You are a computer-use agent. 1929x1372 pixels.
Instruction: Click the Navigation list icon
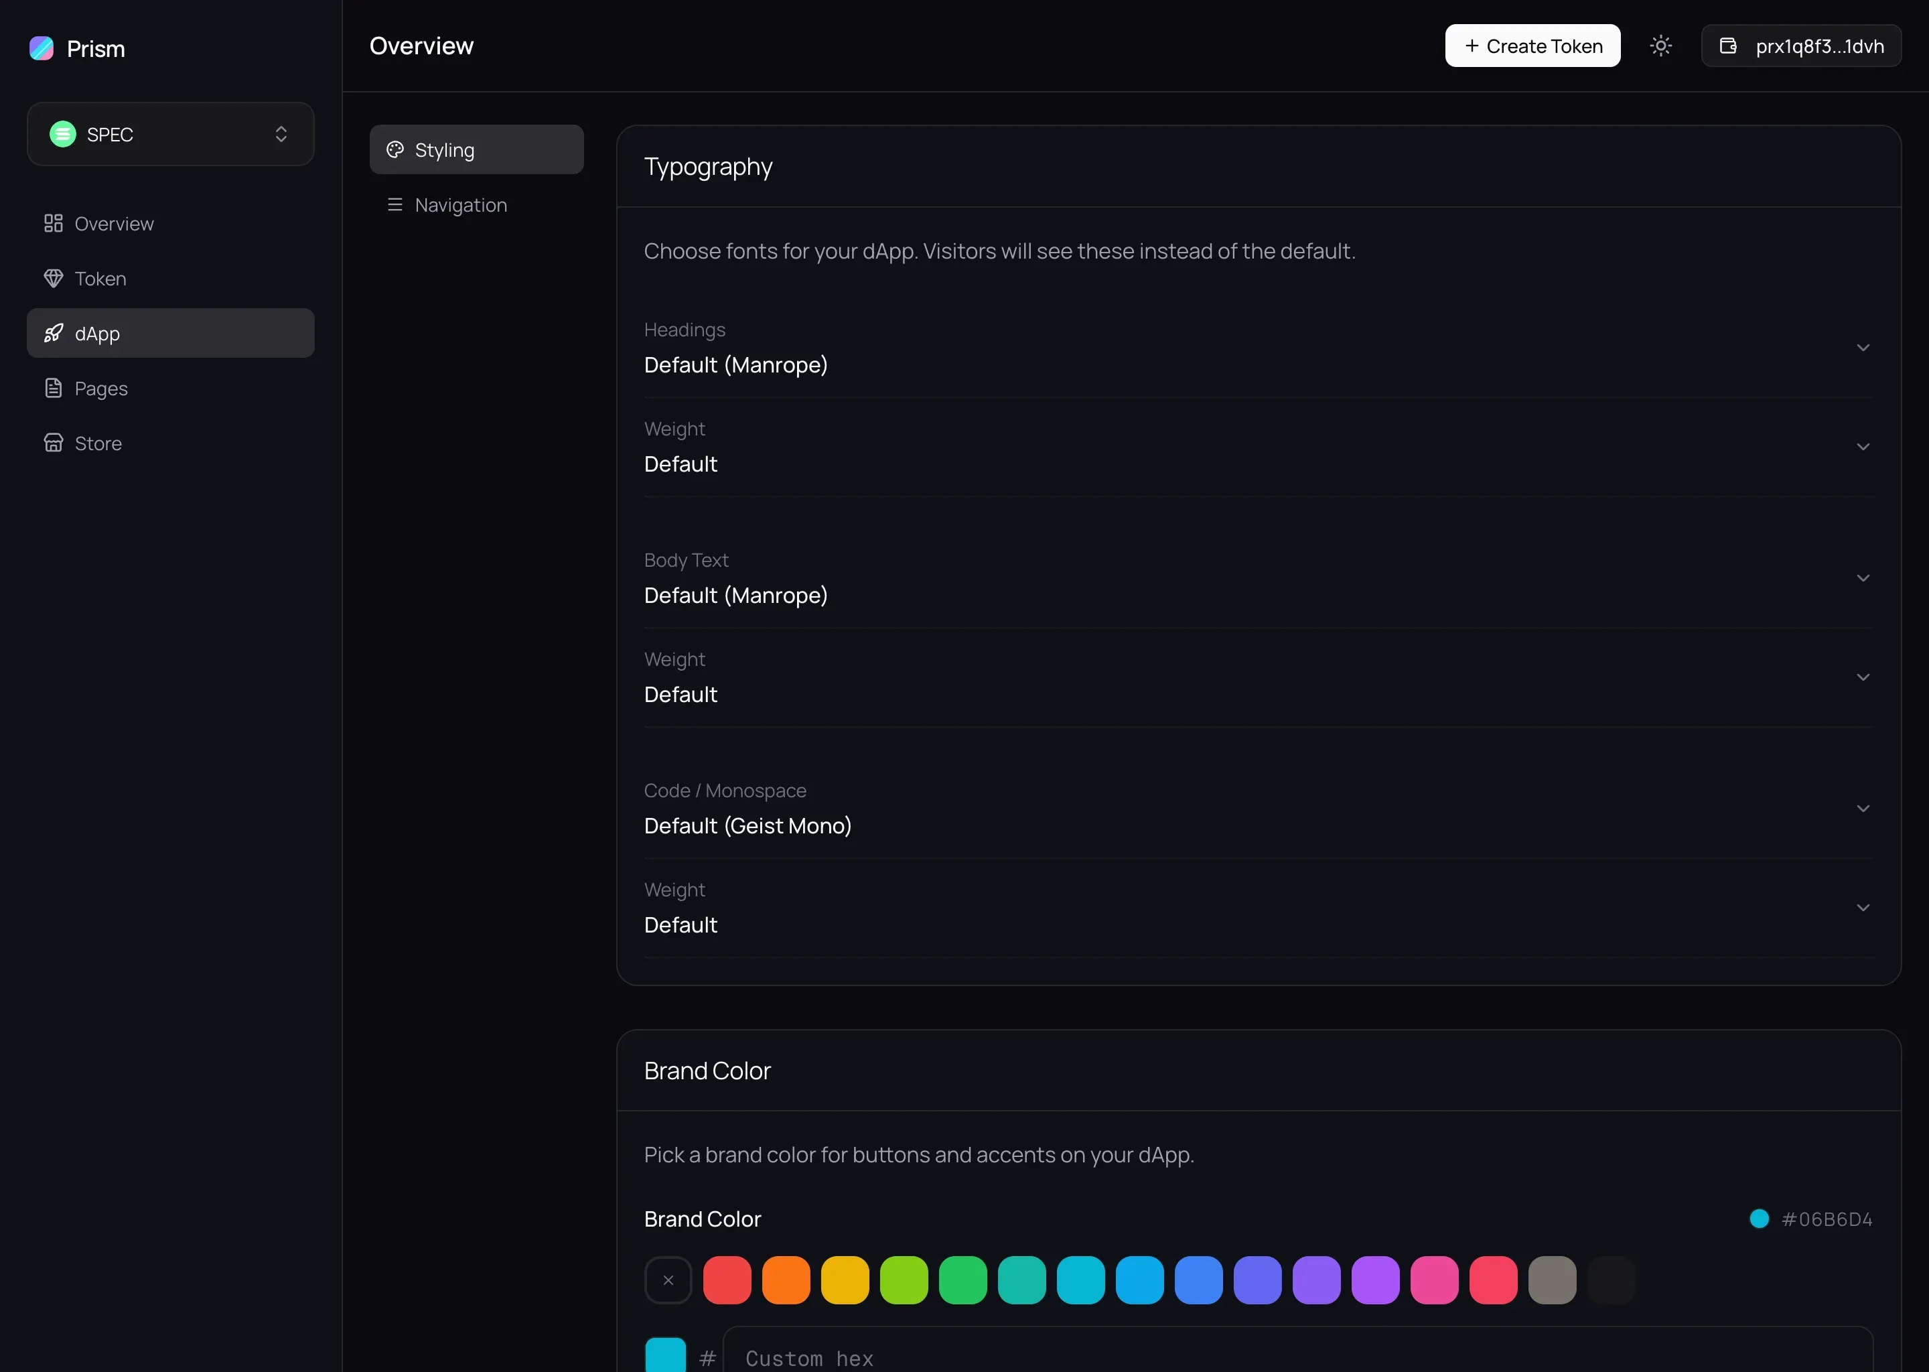click(x=395, y=204)
